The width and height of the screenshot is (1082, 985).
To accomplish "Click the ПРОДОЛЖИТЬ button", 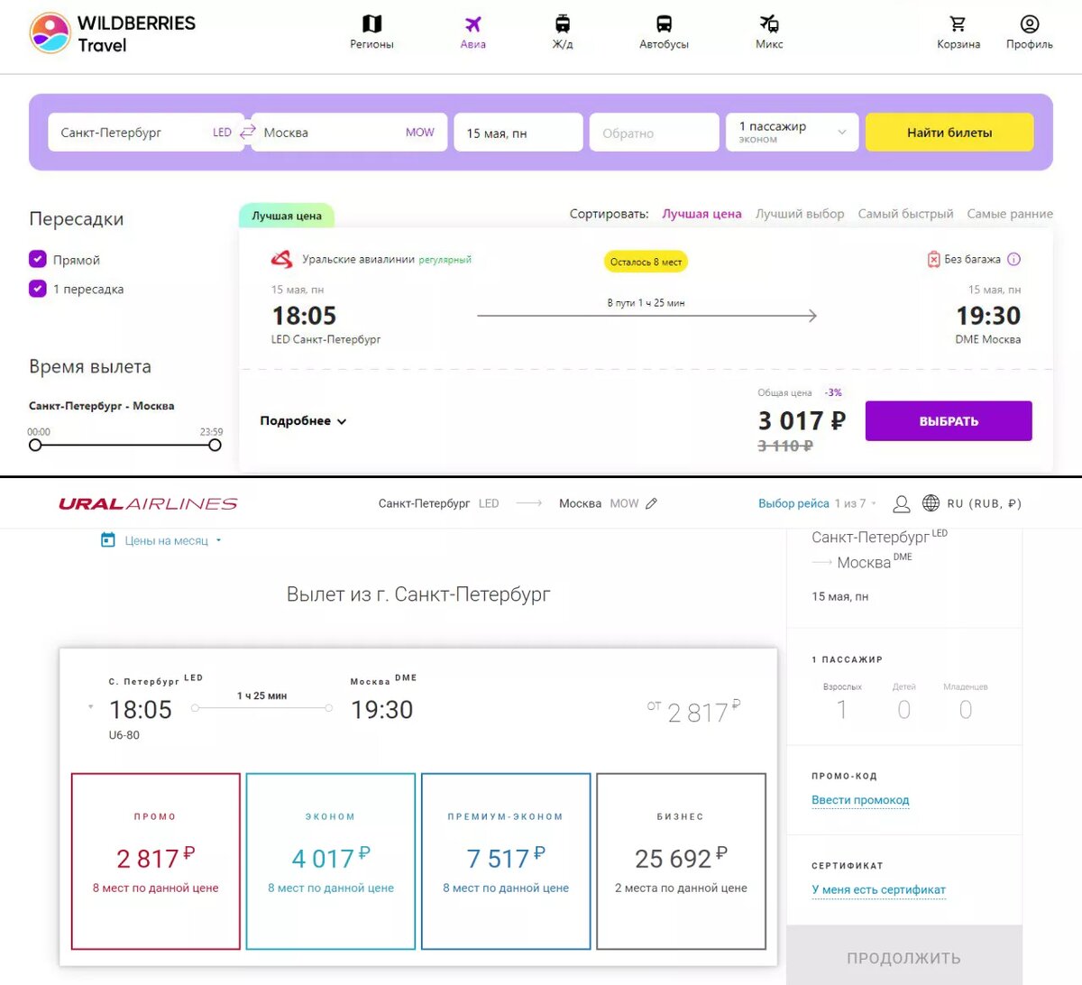I will coord(903,957).
